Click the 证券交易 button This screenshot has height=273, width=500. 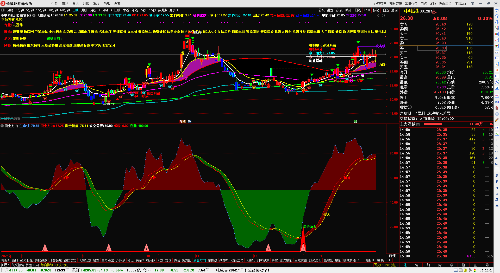point(380,3)
